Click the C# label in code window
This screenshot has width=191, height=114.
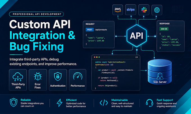137,57
